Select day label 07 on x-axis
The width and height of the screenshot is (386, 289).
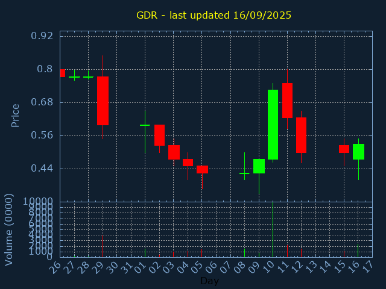click(x=225, y=267)
